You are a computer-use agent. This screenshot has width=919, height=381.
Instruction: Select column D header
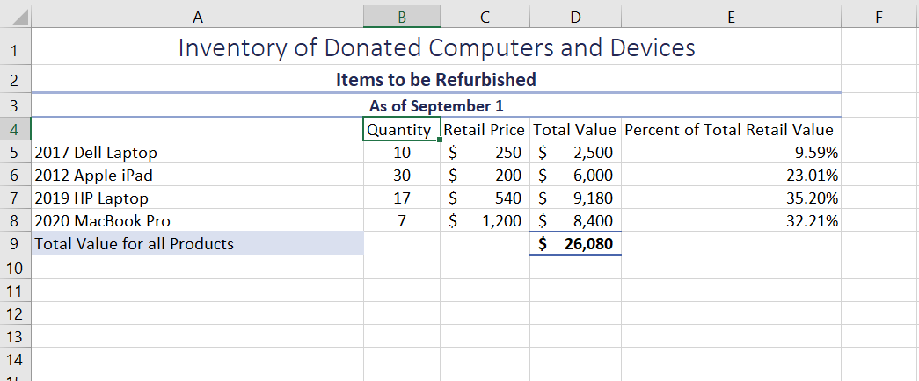[x=575, y=18]
